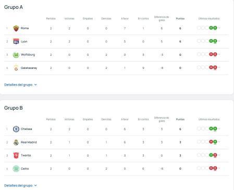
Task: Click Wolfsburg's goal difference -5
Action: pyautogui.click(x=162, y=55)
